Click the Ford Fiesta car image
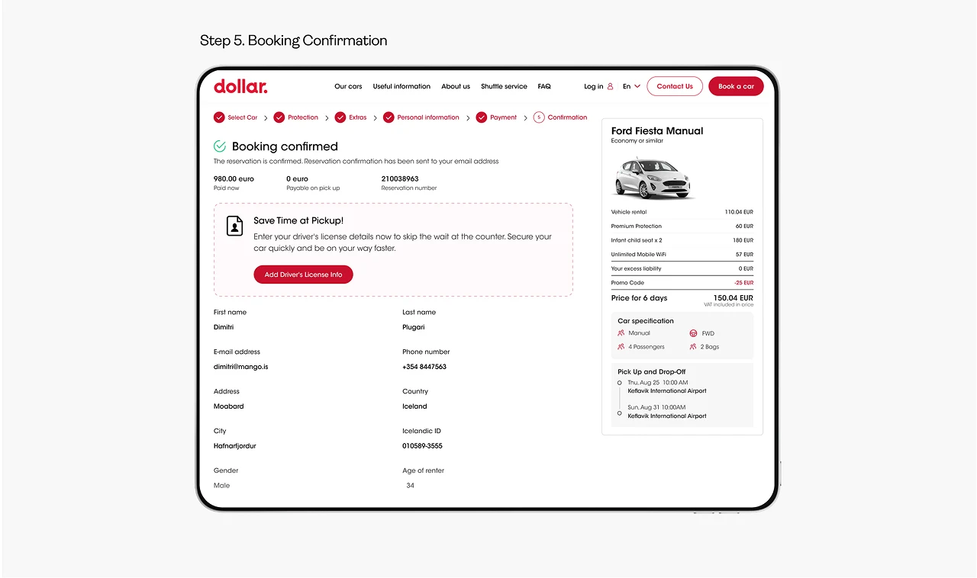Image resolution: width=977 pixels, height=578 pixels. click(653, 178)
